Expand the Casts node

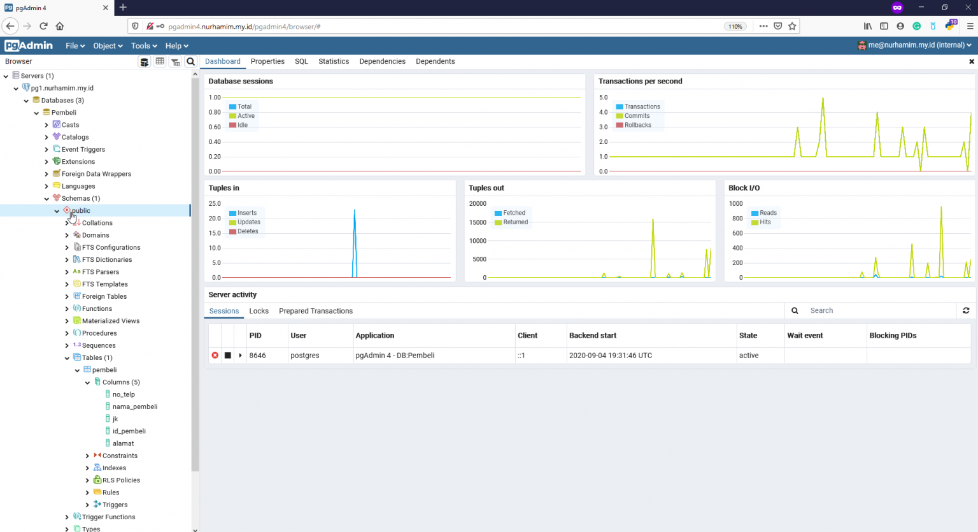(46, 125)
